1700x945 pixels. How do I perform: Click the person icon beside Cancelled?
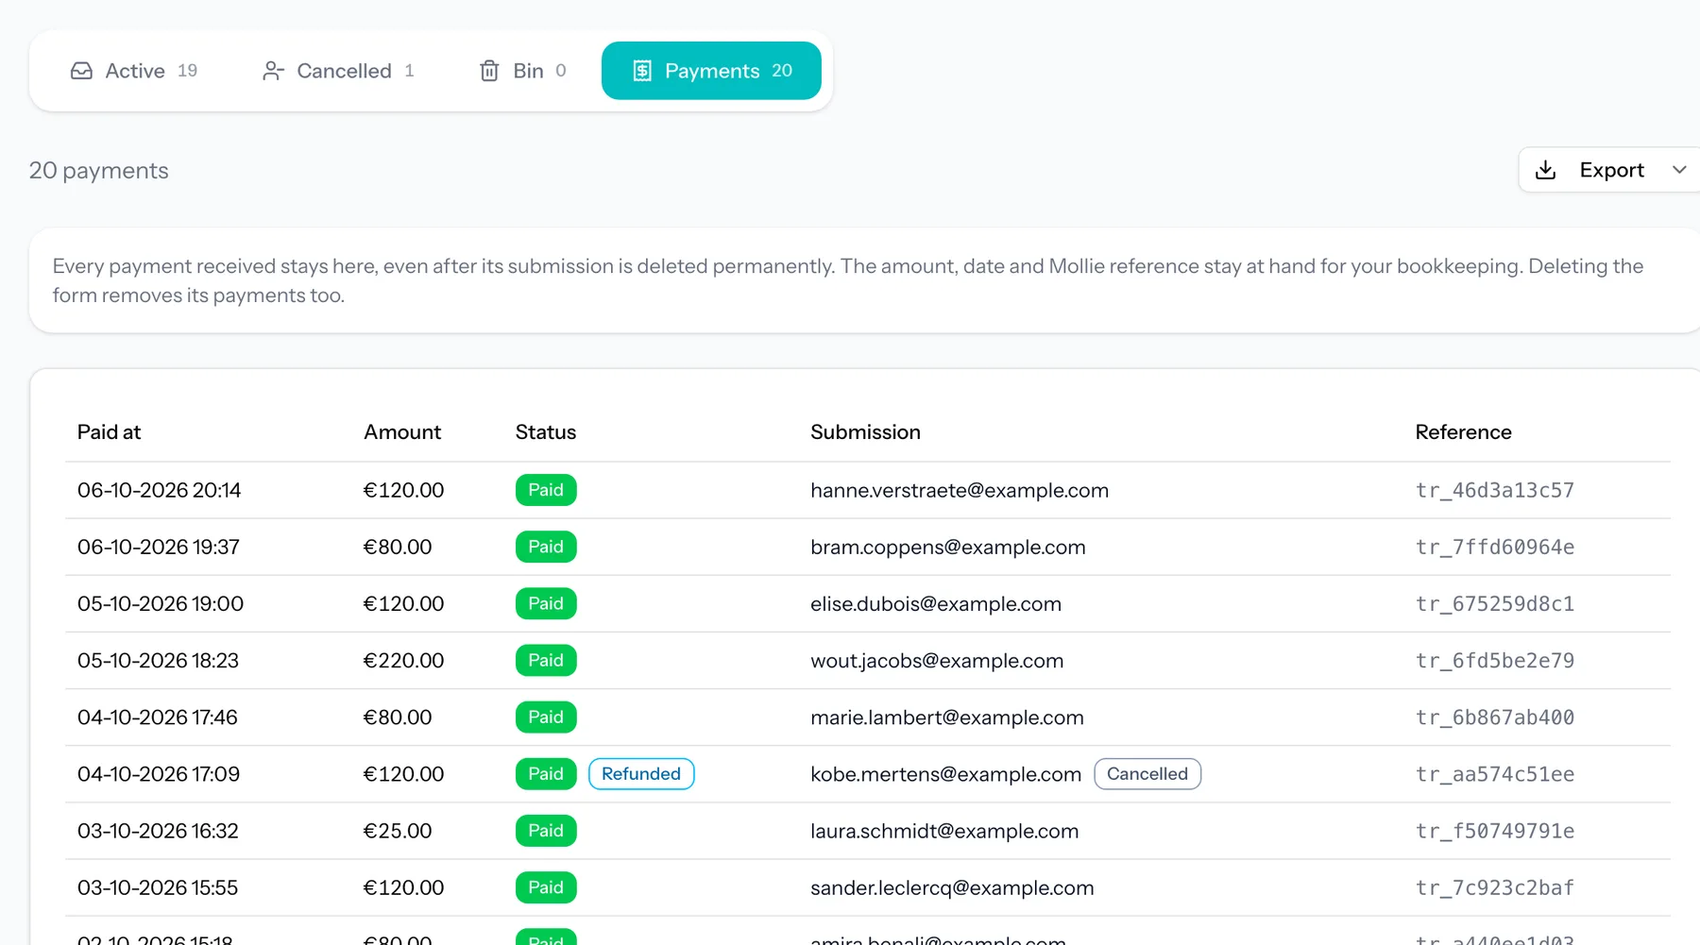click(273, 71)
